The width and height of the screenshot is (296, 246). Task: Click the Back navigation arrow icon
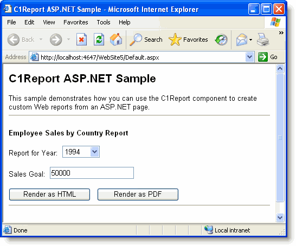(13, 40)
